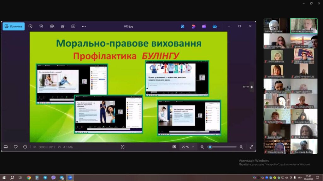Mark photo as favorite with the heart
The height and width of the screenshot is (181, 323).
(x=16, y=147)
